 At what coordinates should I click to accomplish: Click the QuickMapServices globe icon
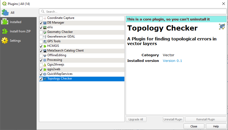coord(45,74)
